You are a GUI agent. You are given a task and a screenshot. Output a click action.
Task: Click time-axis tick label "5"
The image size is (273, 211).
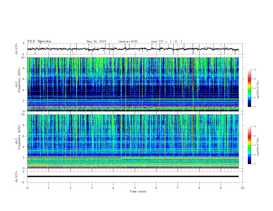135,188
